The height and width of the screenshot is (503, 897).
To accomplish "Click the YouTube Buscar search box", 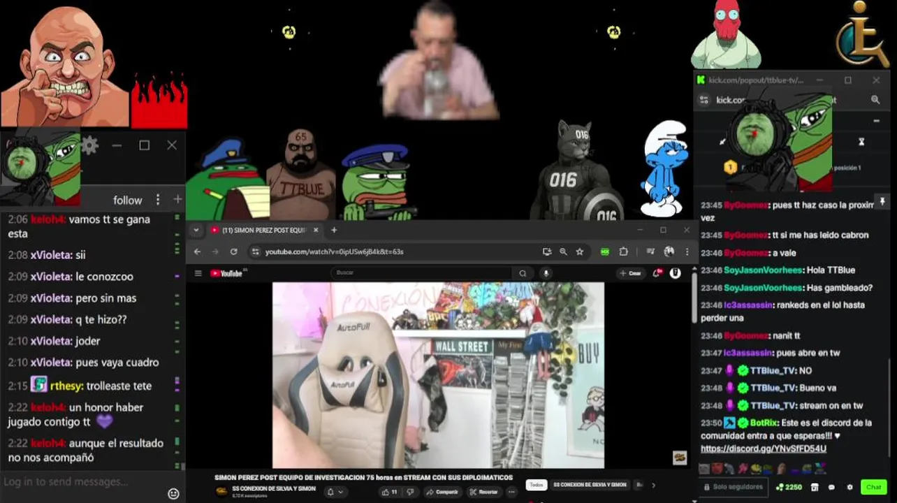I will click(422, 273).
